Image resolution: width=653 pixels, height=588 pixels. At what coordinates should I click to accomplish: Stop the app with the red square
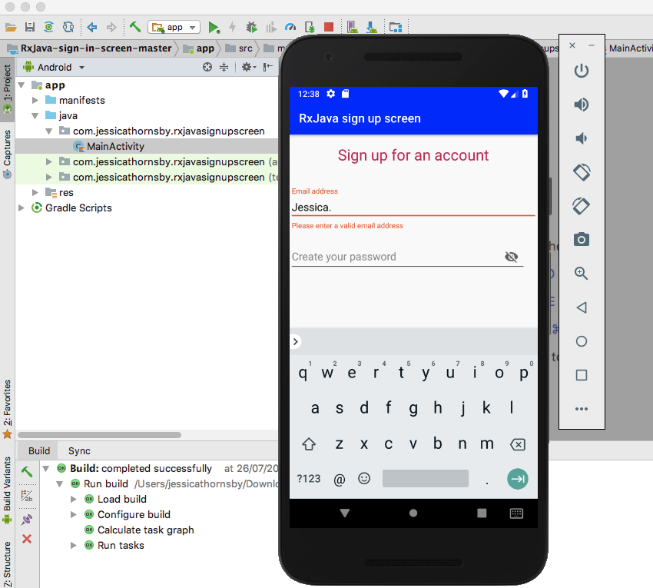(x=329, y=27)
